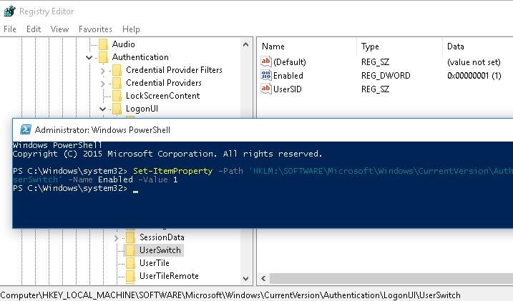This screenshot has height=301, width=513.
Task: Click the PowerShell window title icon
Action: (x=26, y=129)
